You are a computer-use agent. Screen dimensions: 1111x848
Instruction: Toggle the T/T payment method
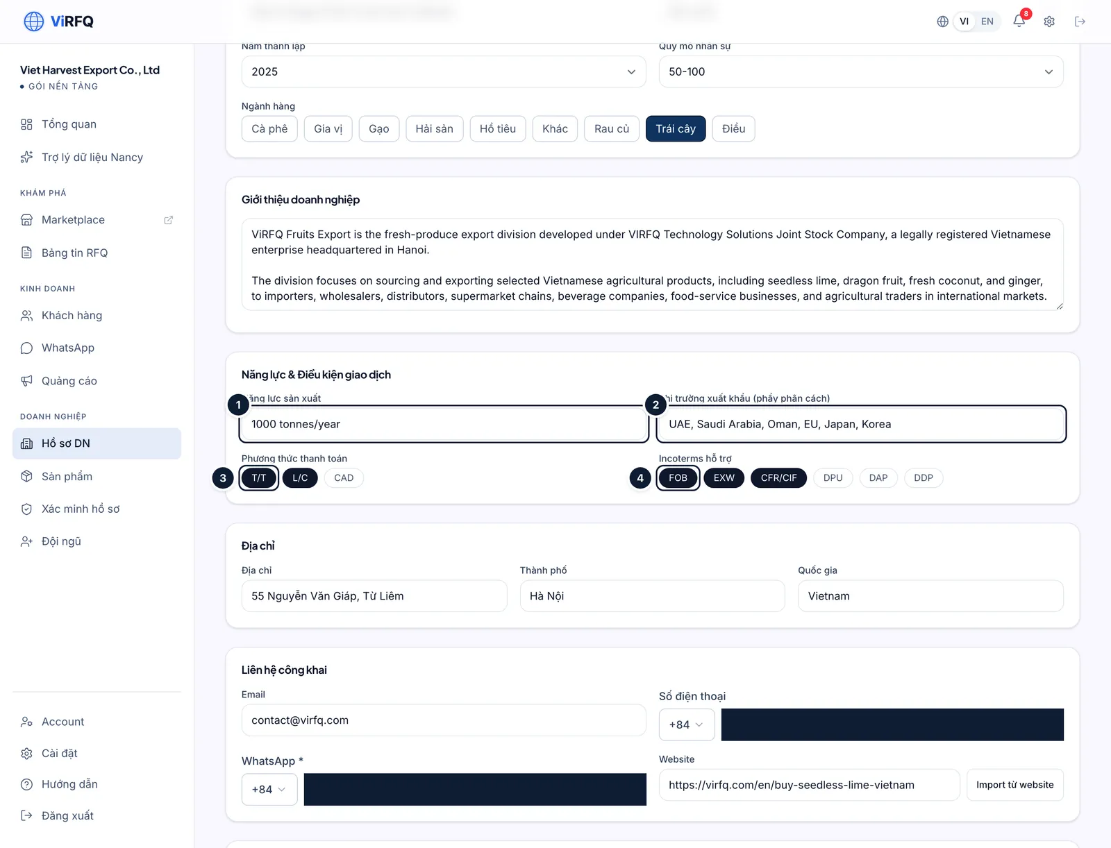259,478
